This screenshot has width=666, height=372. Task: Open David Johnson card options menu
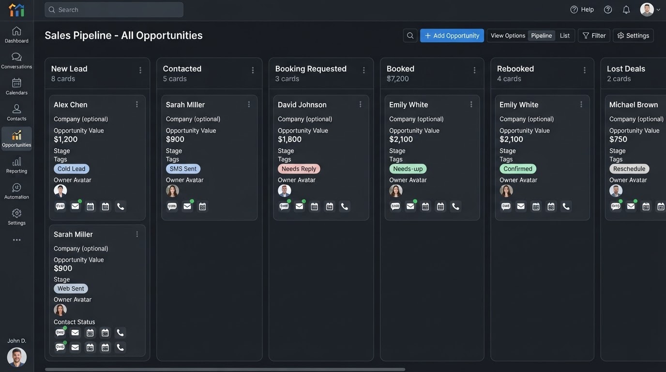click(361, 105)
